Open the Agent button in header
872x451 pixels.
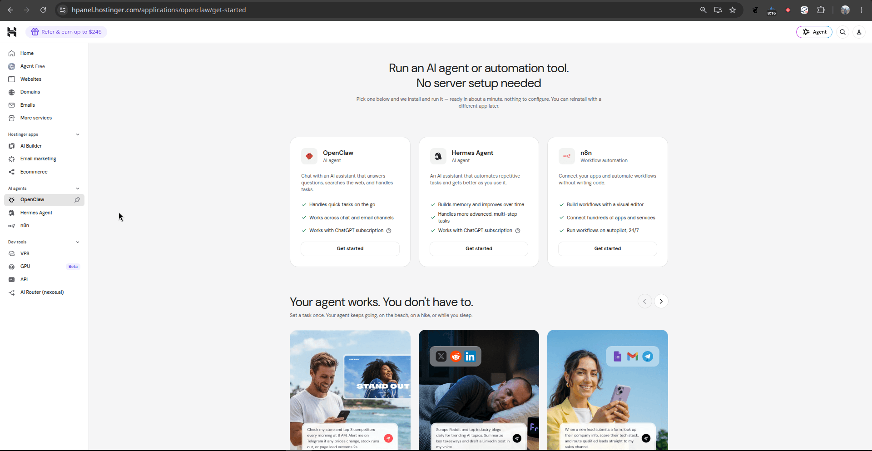814,32
